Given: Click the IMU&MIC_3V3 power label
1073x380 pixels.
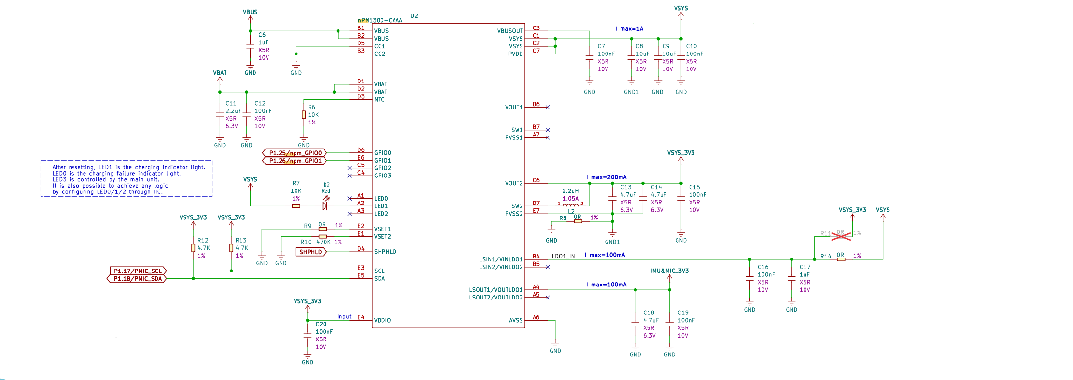Looking at the screenshot, I should coord(669,271).
